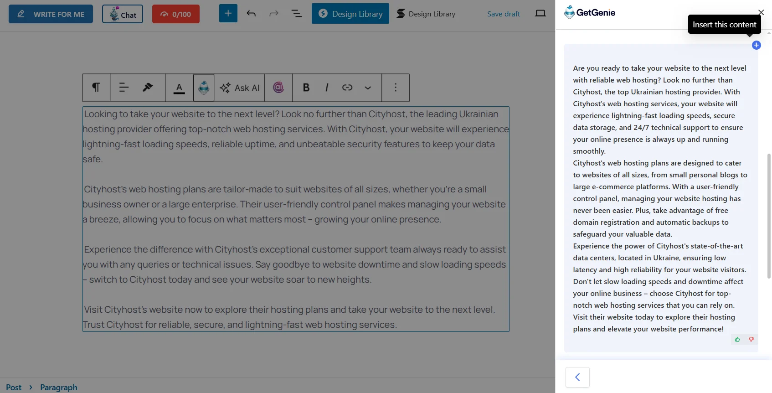Select the Paragraph breadcrumb
Screen dimensions: 772x393
[59, 387]
